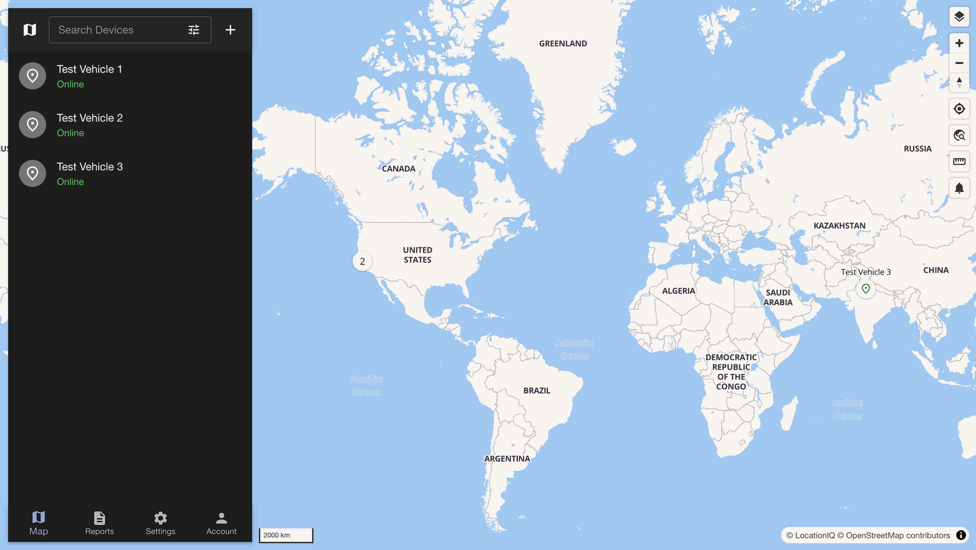
Task: Open the notifications bell
Action: 959,188
